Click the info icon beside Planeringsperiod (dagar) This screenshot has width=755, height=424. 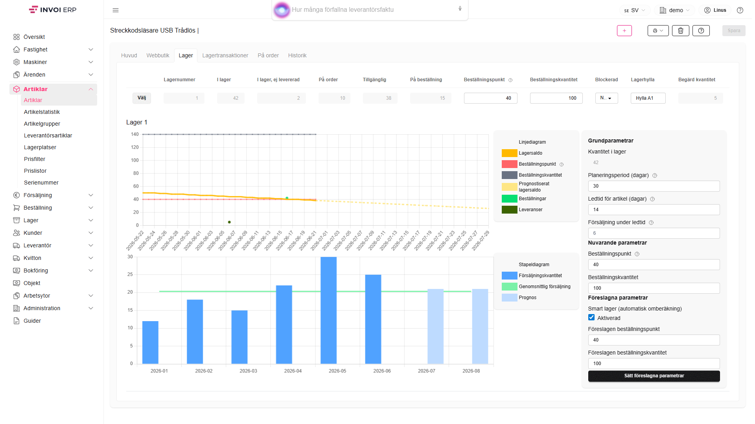click(655, 175)
